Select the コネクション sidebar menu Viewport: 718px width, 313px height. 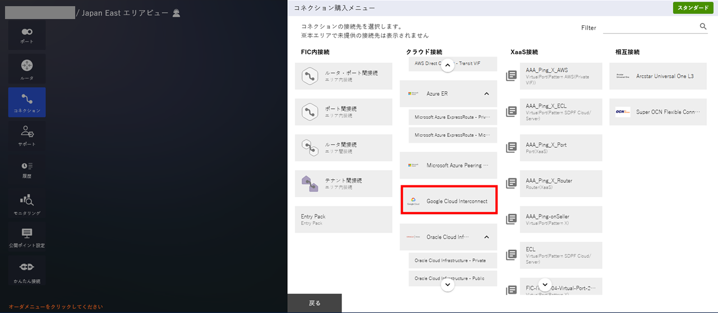click(x=27, y=102)
